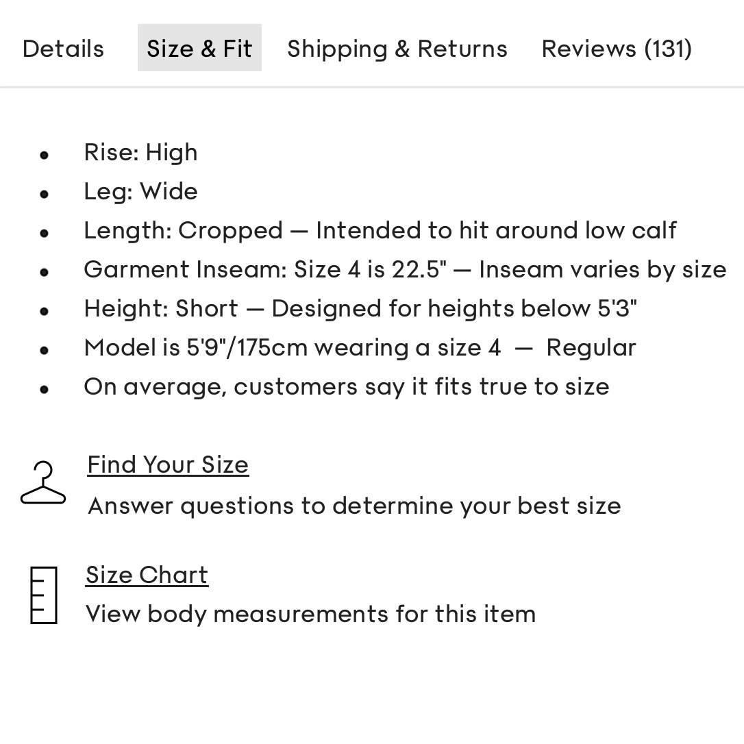Screen dimensions: 744x744
Task: View the Reviews (131) tab
Action: click(616, 48)
